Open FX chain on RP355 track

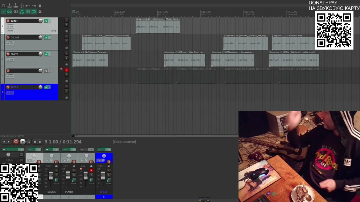[x=46, y=88]
